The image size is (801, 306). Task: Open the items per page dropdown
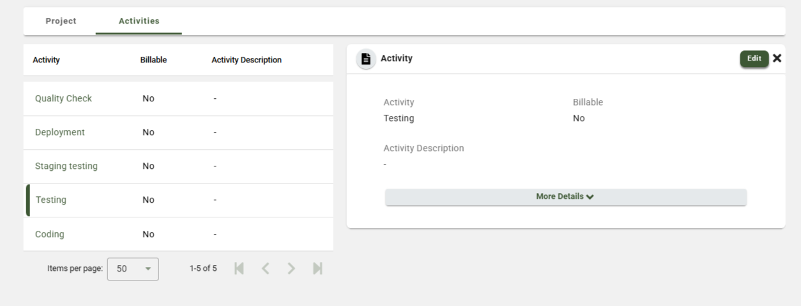coord(133,268)
